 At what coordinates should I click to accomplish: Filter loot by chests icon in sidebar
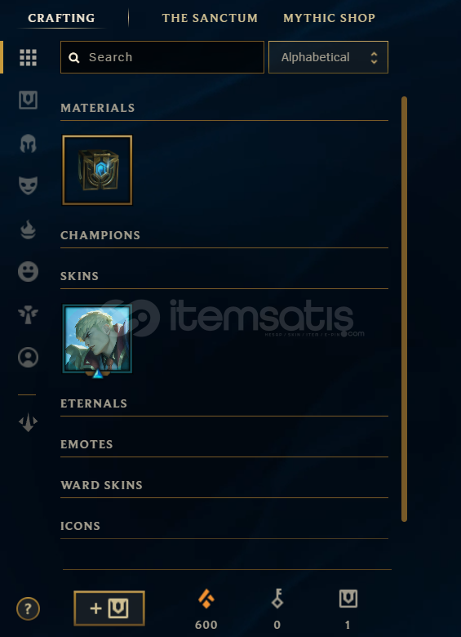click(x=28, y=100)
